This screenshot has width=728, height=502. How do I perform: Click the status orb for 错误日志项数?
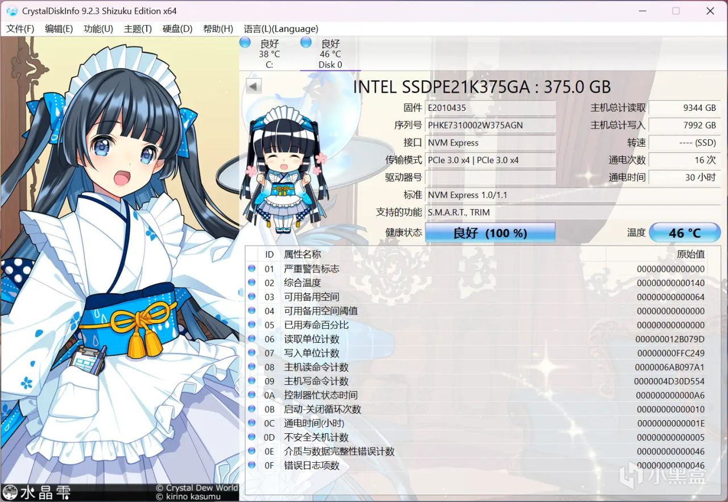point(251,465)
